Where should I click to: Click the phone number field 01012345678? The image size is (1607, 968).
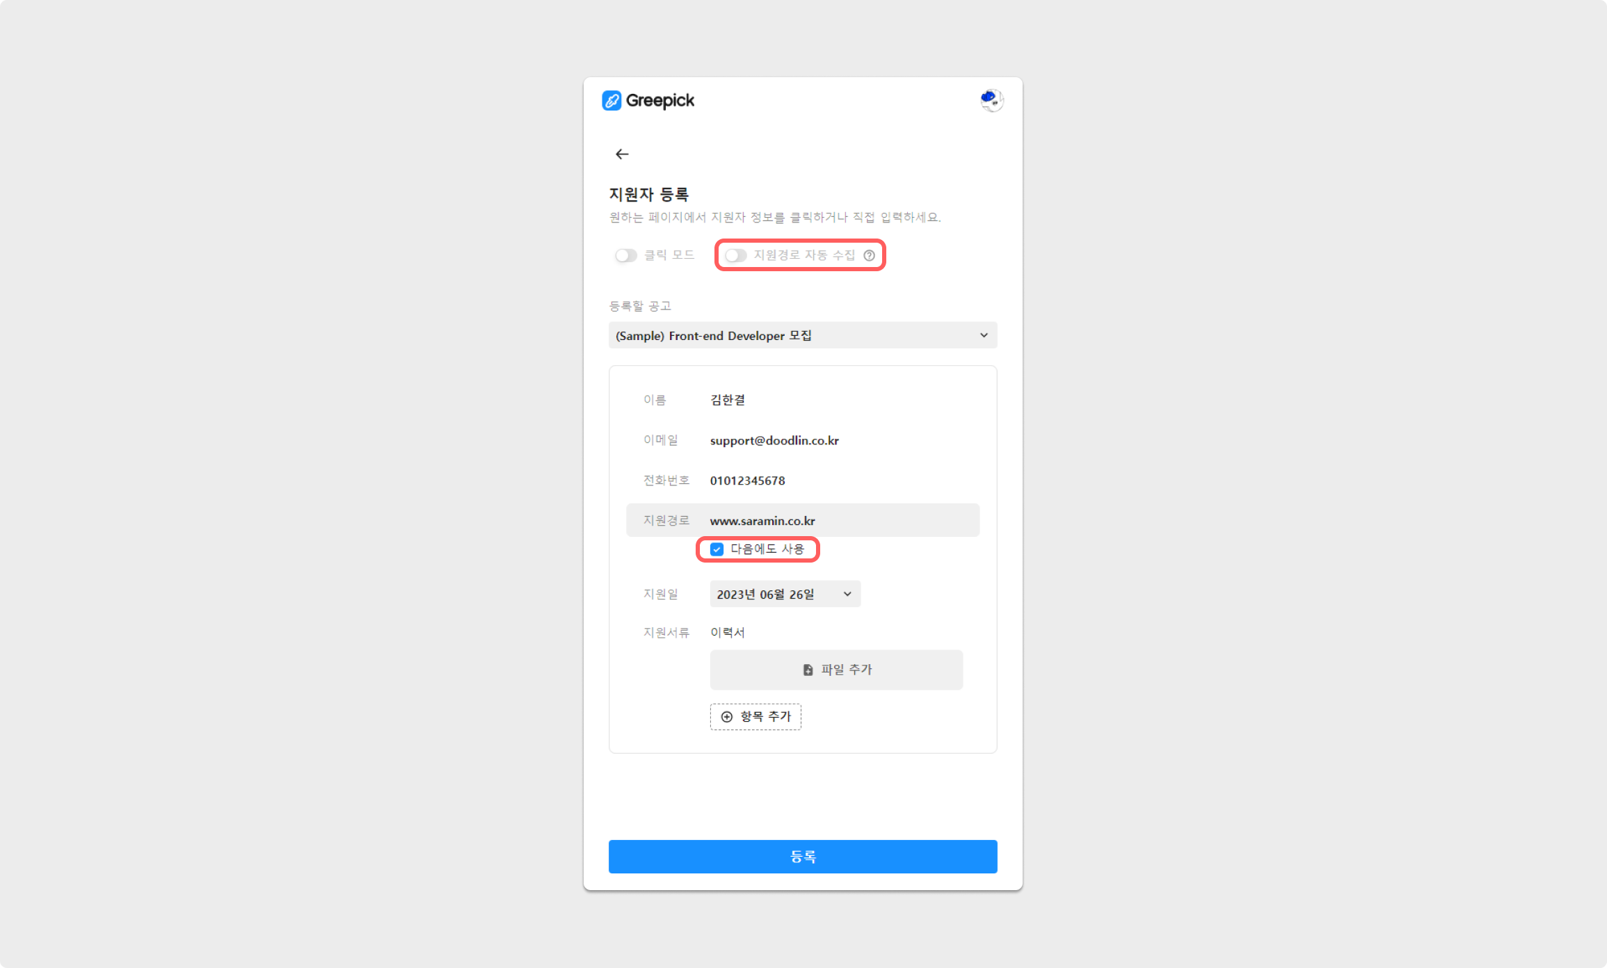[747, 481]
